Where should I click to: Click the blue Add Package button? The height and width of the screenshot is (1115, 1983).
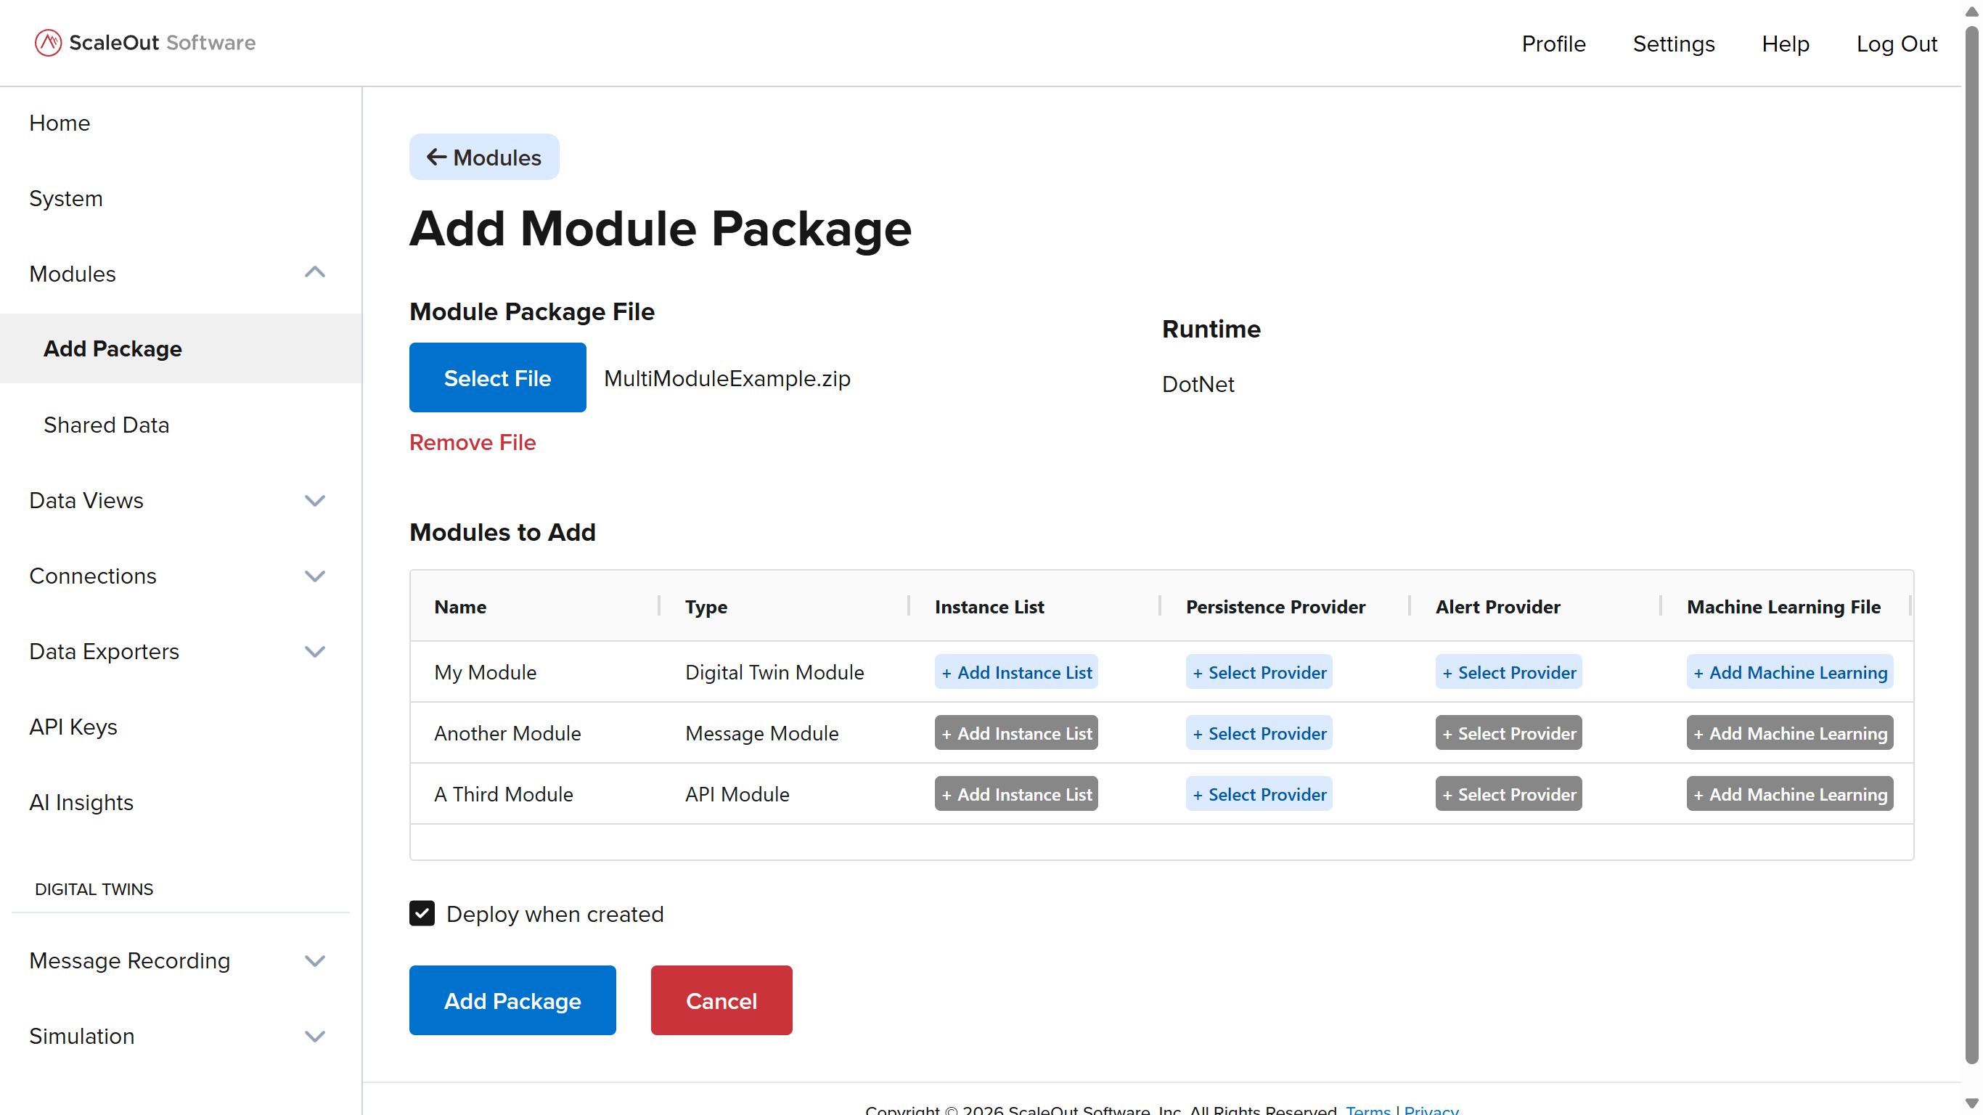coord(512,1000)
